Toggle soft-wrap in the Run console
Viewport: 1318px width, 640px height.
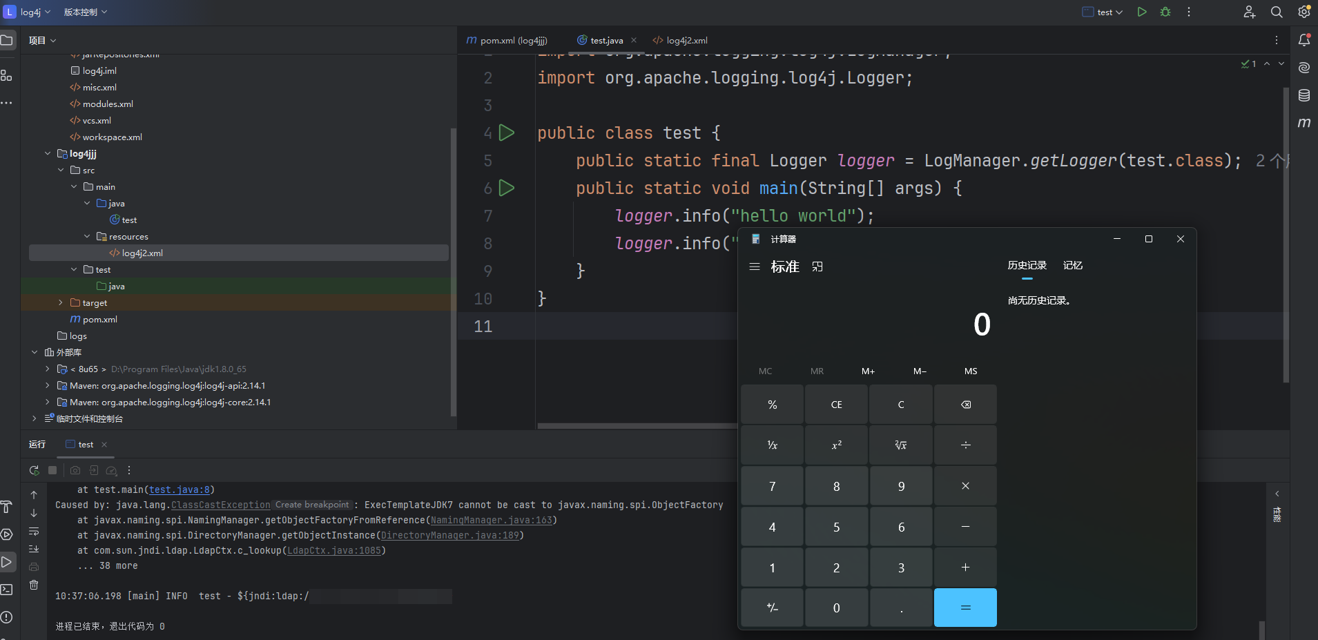point(34,532)
